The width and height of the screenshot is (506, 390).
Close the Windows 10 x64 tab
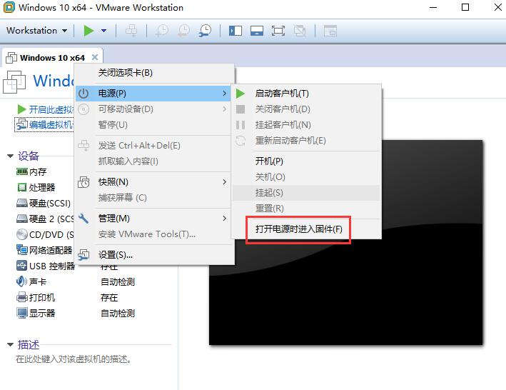pyautogui.click(x=95, y=57)
